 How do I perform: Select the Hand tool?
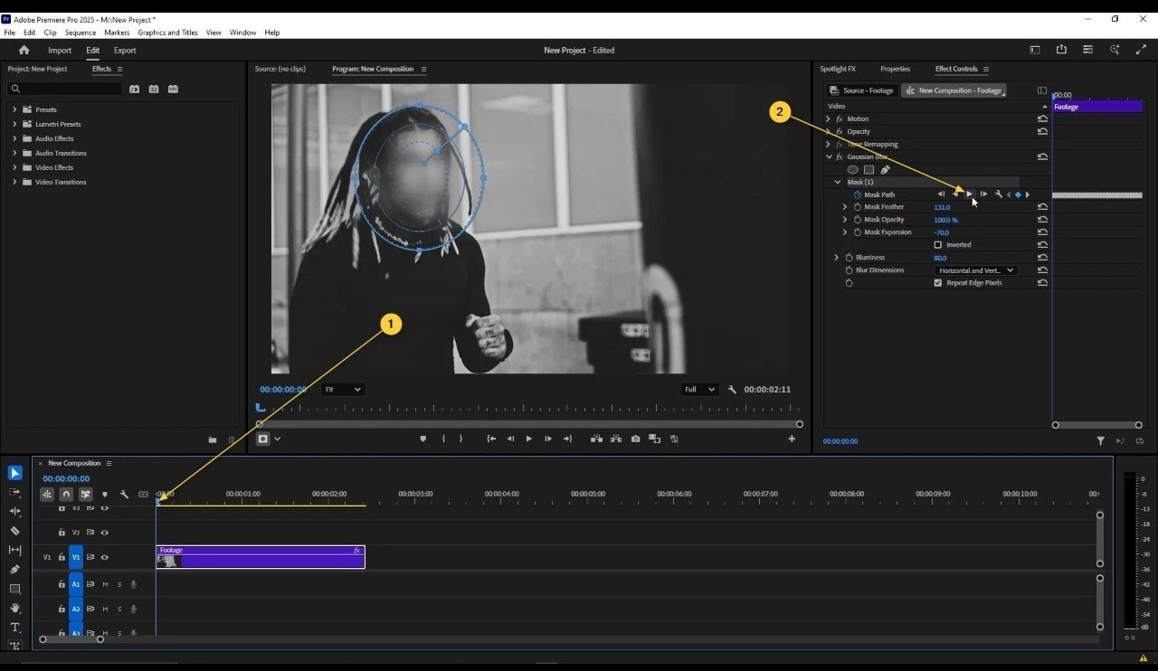click(x=14, y=608)
